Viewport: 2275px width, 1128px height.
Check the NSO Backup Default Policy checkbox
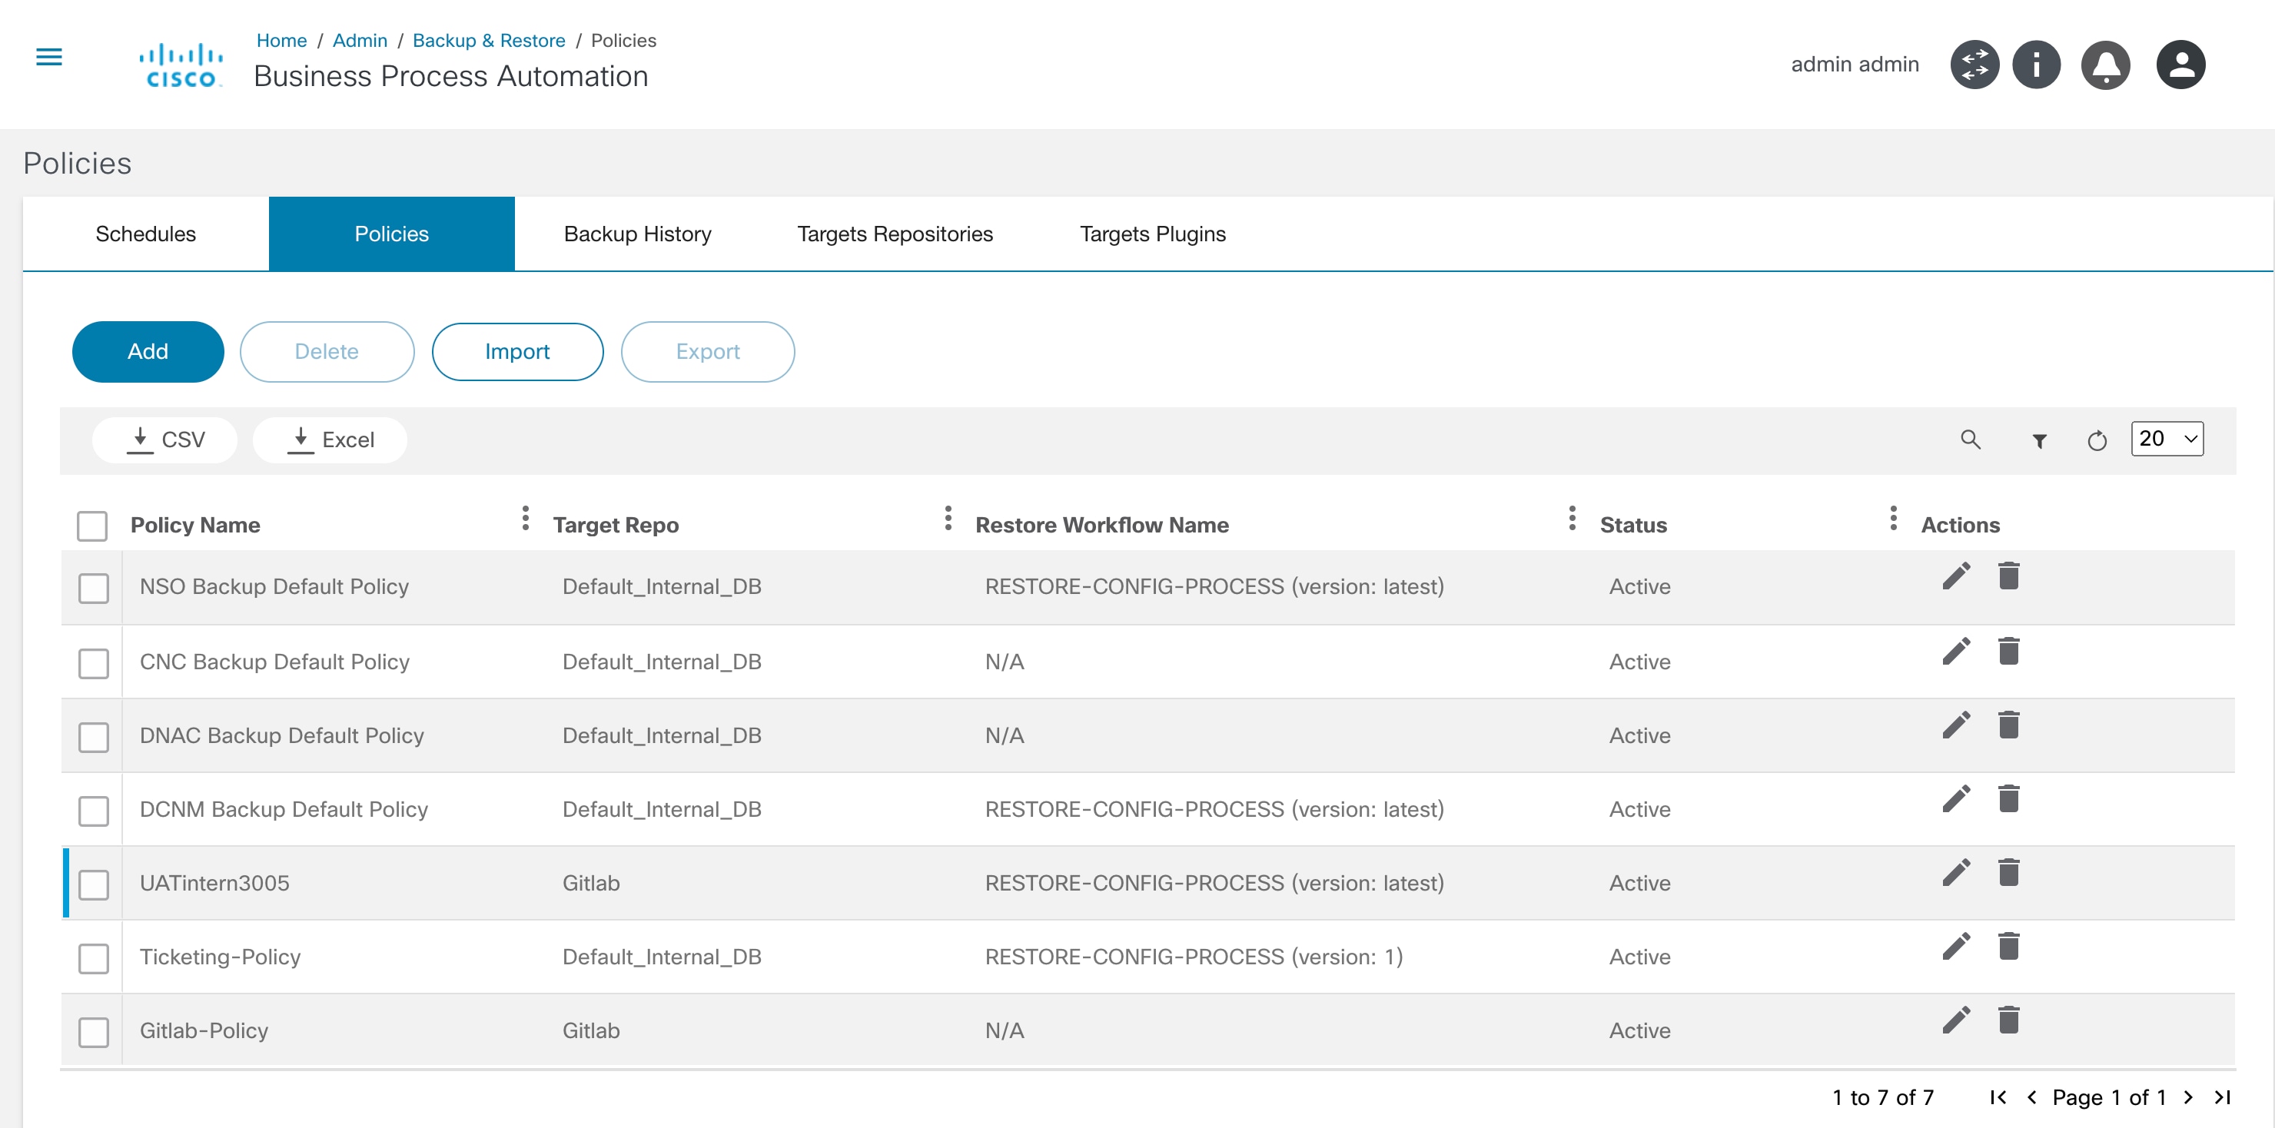coord(94,588)
